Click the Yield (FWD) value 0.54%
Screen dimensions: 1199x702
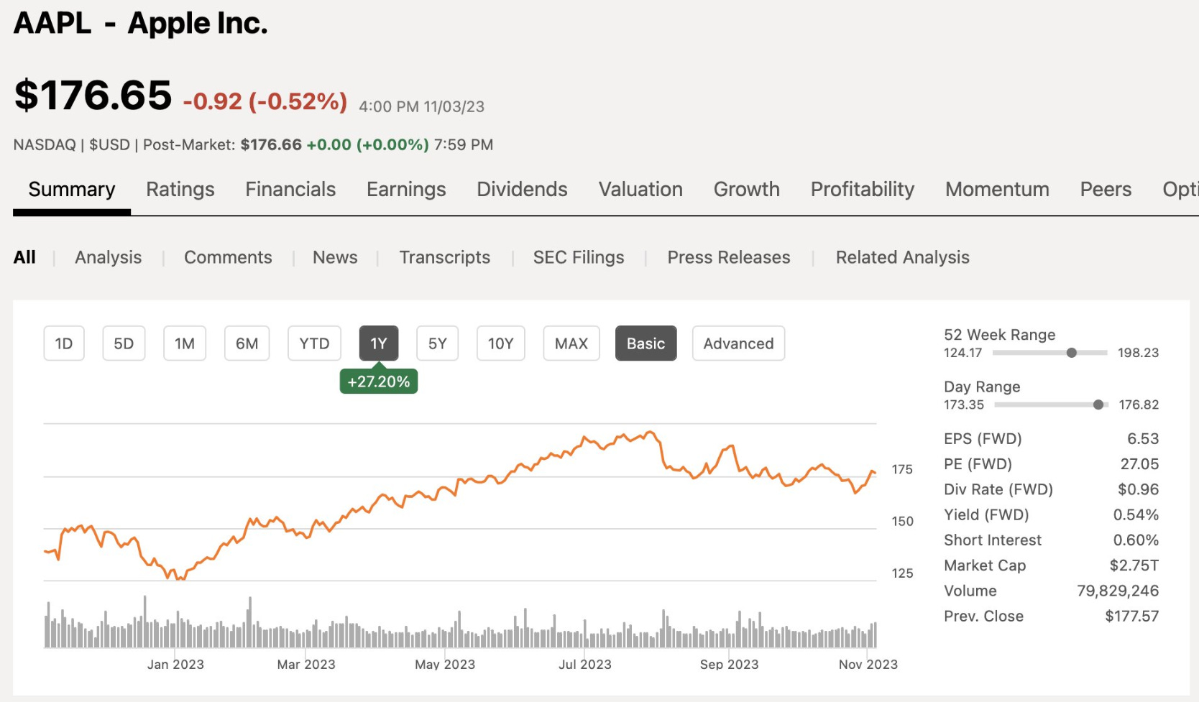click(1136, 514)
